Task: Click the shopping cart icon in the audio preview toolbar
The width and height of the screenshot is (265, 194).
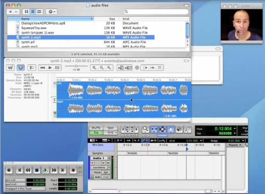Action: click(x=10, y=68)
